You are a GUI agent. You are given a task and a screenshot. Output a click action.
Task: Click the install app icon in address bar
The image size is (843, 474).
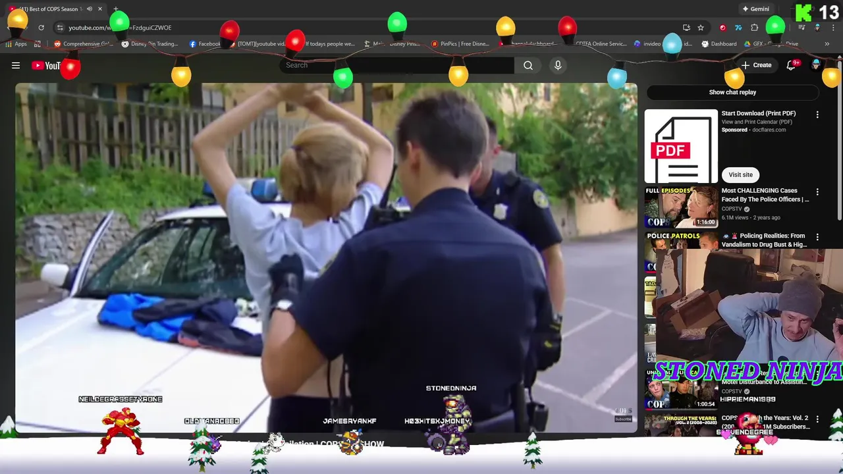686,28
